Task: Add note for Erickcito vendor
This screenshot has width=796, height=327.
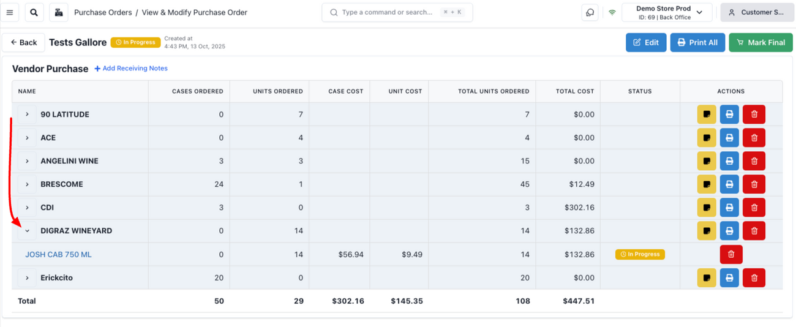Action: (707, 278)
